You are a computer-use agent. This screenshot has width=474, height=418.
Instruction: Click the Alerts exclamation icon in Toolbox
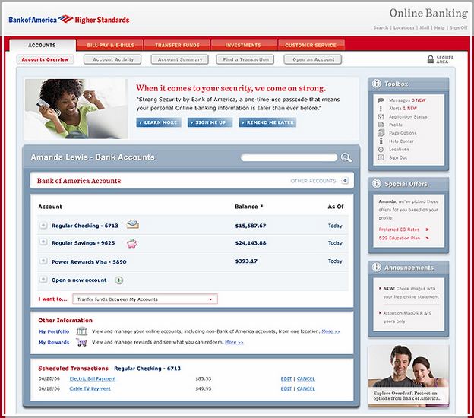click(381, 108)
